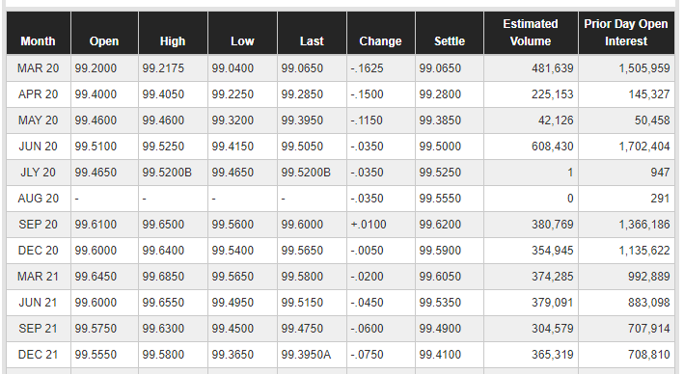Screen dimensions: 684x374
Task: Click the High column header
Action: click(173, 33)
